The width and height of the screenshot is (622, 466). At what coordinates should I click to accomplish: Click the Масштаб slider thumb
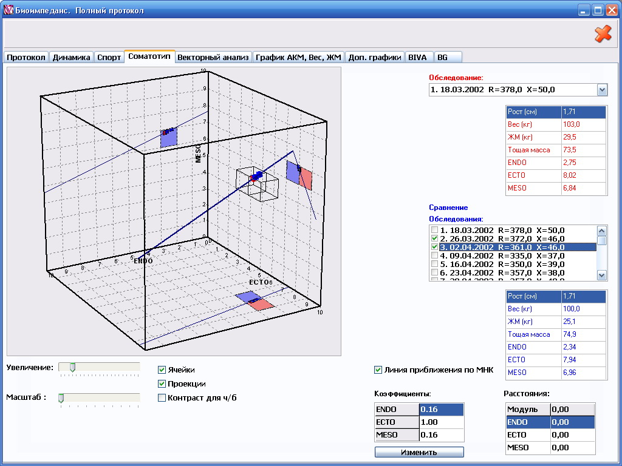(61, 398)
